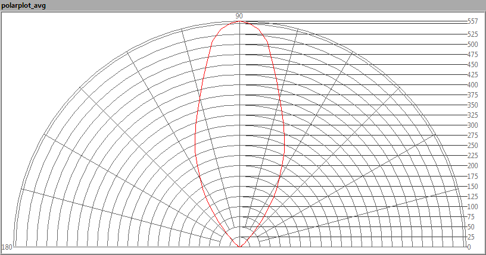Click the 150 radial scale label
Image resolution: width=486 pixels, height=255 pixels.
[x=472, y=186]
